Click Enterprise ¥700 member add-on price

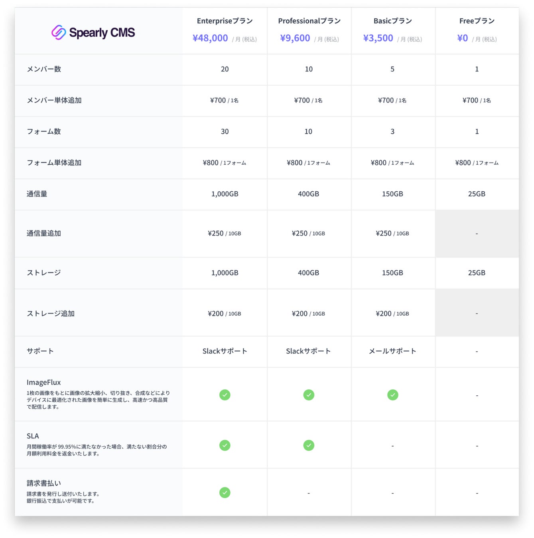tap(225, 100)
